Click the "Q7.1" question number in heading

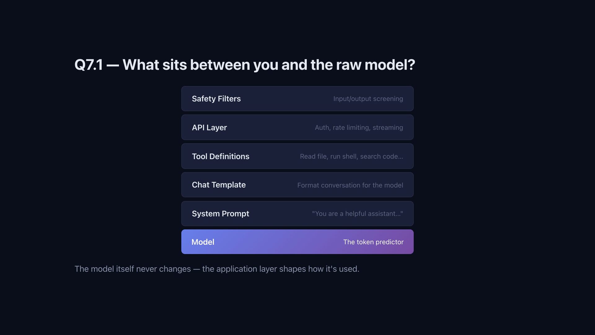pyautogui.click(x=88, y=65)
